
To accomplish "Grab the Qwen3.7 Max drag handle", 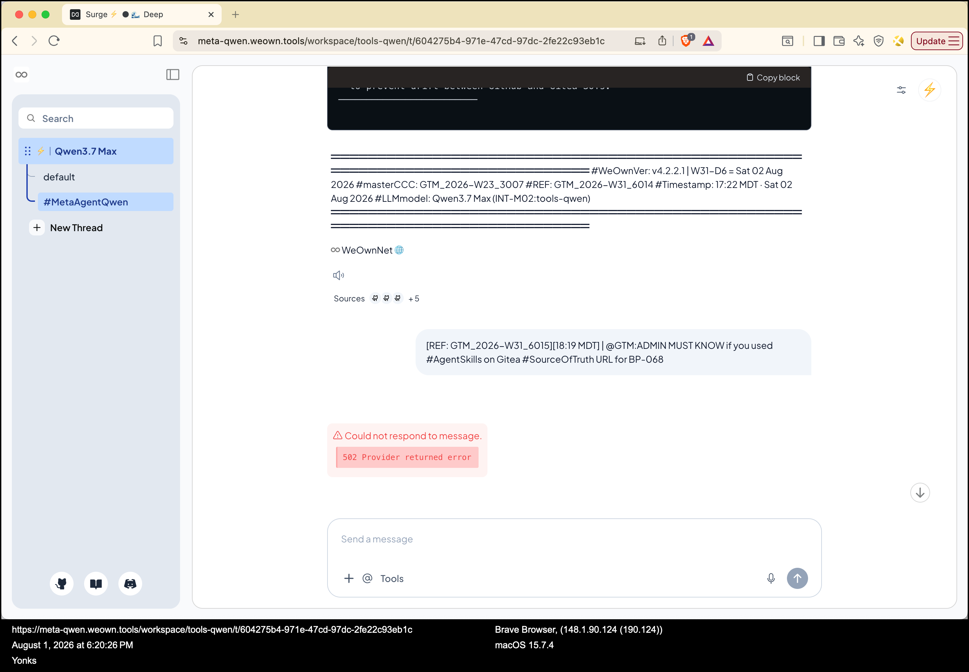I will point(28,151).
